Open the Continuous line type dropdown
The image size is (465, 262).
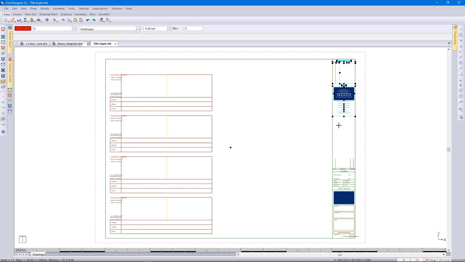tap(138, 29)
